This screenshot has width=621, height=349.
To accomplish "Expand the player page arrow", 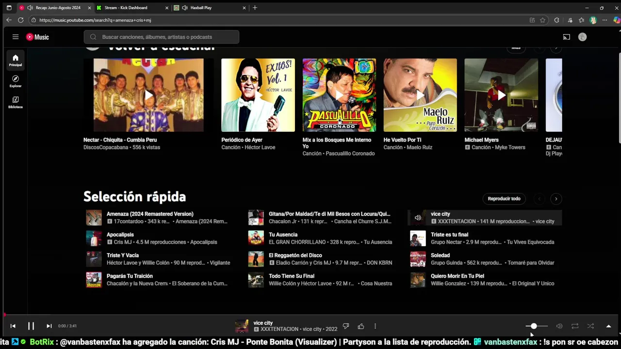I will 608,326.
